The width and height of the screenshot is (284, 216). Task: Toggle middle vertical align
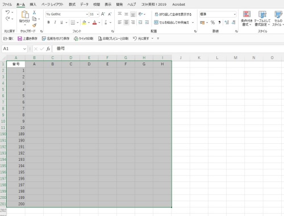tap(126, 14)
